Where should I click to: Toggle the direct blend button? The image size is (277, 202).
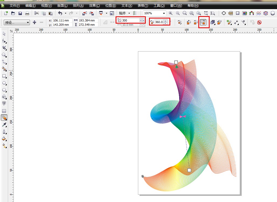pos(189,22)
